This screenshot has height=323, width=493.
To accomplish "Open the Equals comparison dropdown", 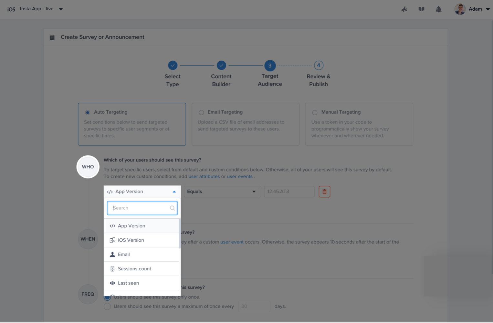I will [222, 191].
